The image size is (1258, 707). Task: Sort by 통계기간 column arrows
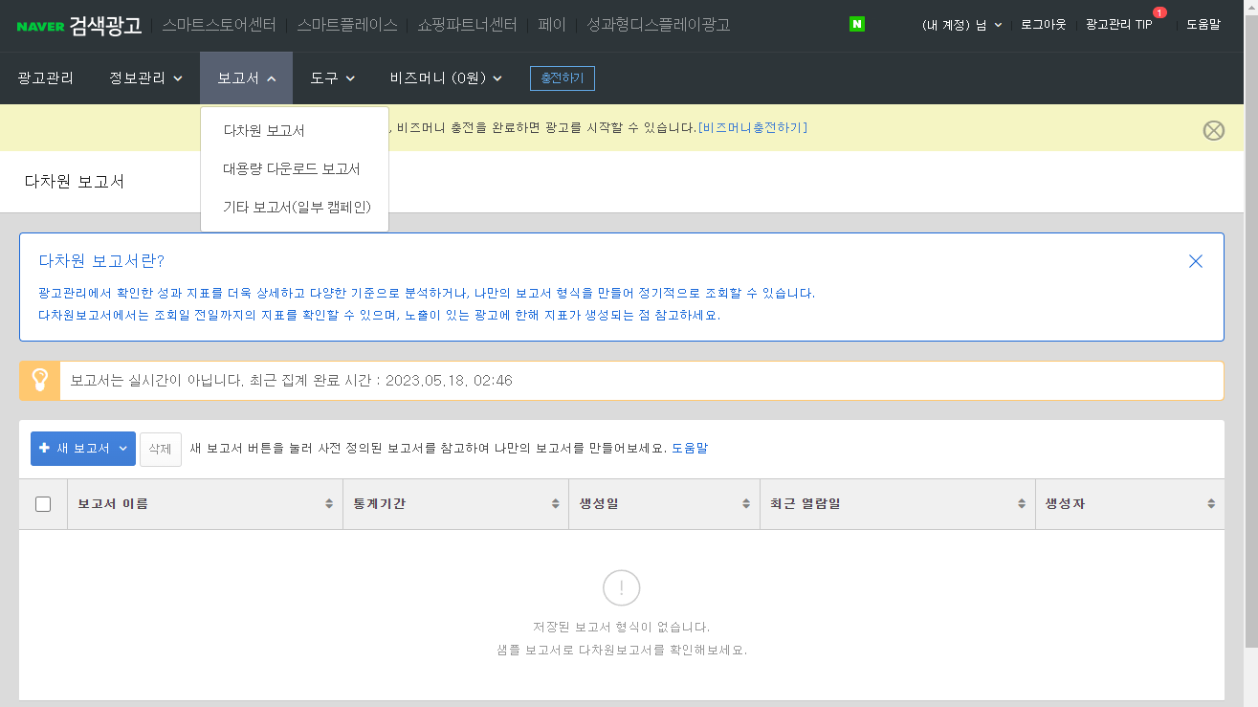[x=555, y=504]
